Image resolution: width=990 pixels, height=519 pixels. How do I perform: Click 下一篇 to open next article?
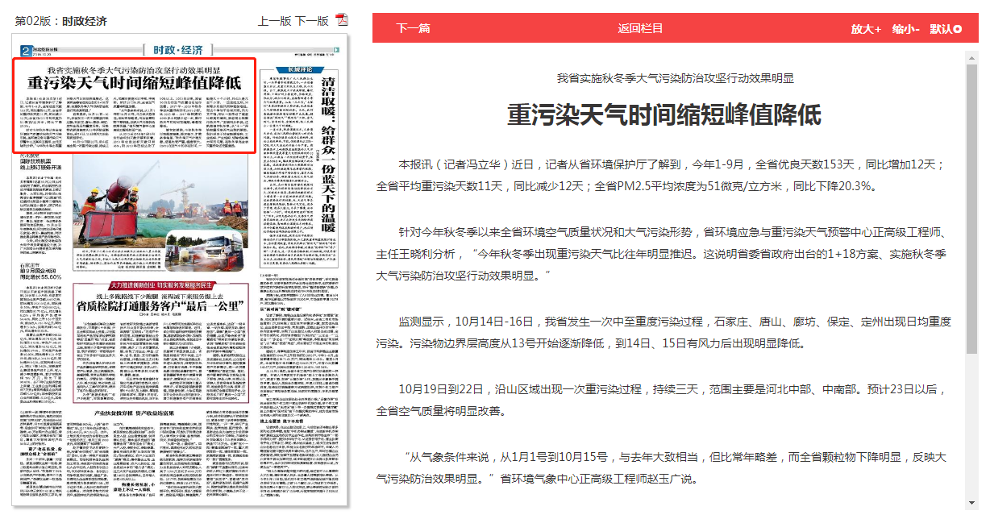[x=413, y=28]
